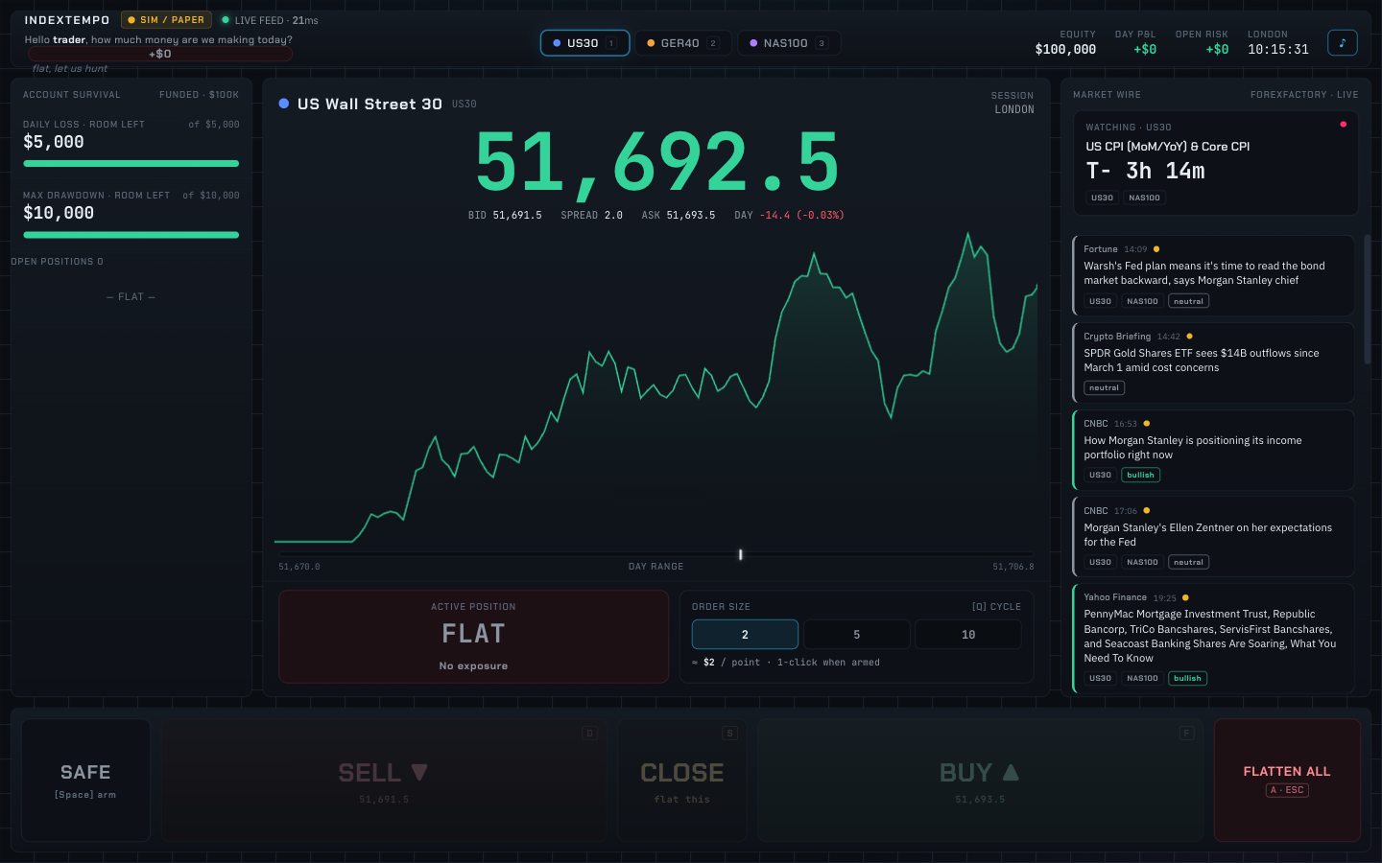Select order size 5
1382x863 pixels.
click(x=857, y=635)
